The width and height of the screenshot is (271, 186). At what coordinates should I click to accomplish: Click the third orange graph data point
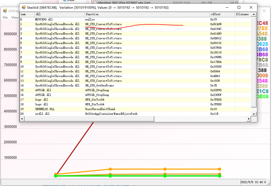tap(165, 169)
